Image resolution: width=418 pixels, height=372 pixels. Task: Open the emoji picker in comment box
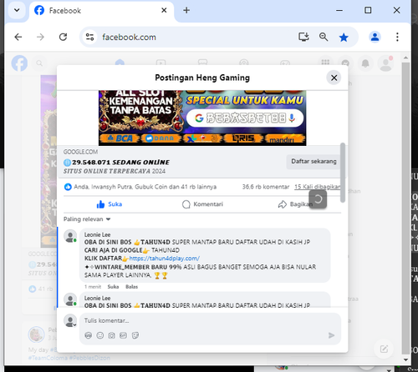tap(100, 335)
